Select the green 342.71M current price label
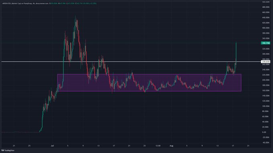This screenshot has height=153, width=273. click(x=265, y=43)
